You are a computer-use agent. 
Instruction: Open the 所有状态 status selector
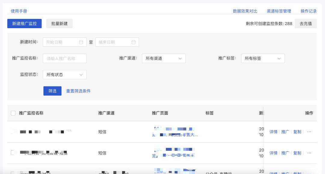pyautogui.click(x=64, y=74)
